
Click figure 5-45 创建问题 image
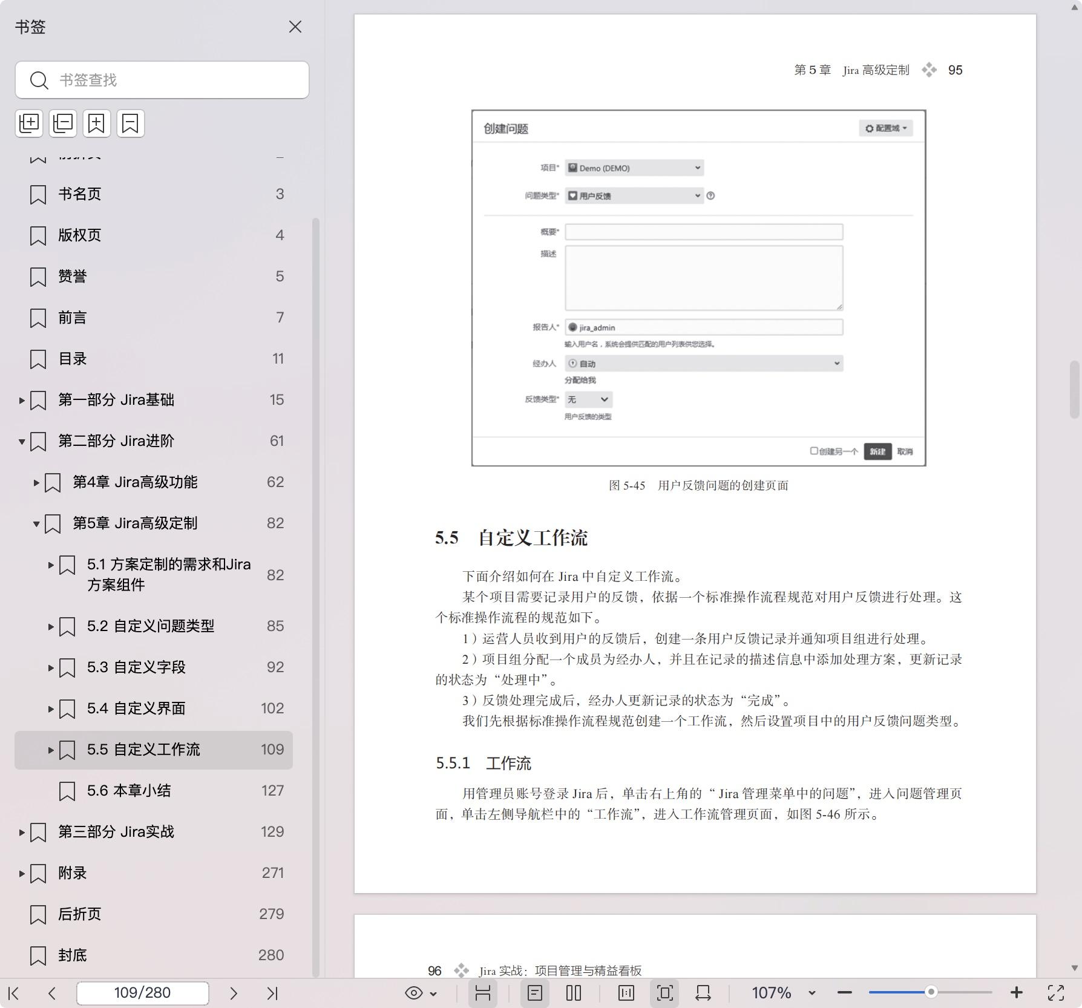699,288
